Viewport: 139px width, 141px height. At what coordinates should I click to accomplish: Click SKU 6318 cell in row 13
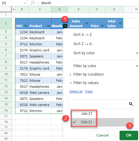point(22,93)
